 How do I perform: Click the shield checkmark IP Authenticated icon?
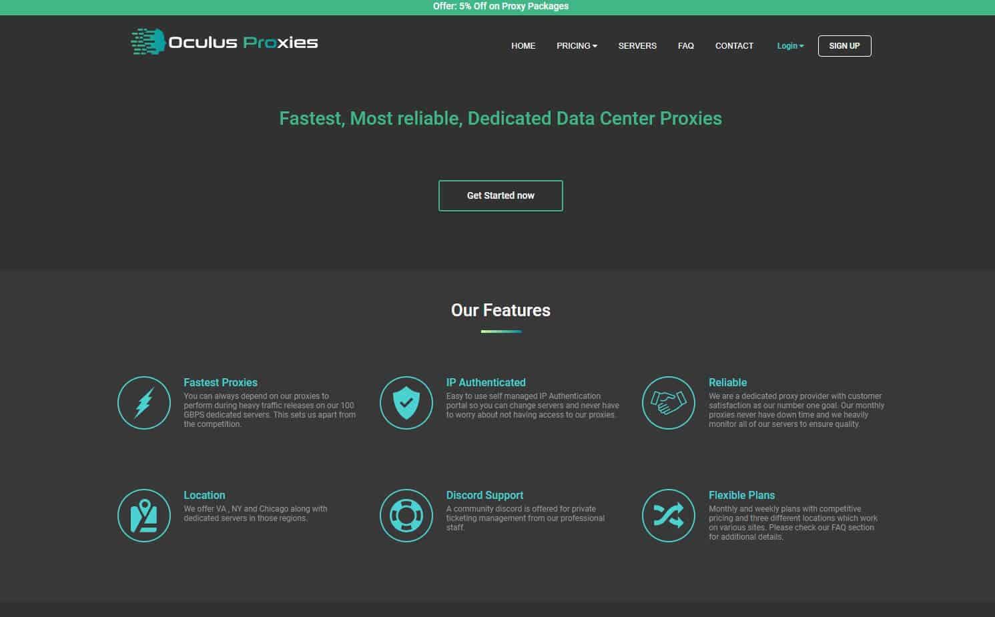pyautogui.click(x=406, y=403)
